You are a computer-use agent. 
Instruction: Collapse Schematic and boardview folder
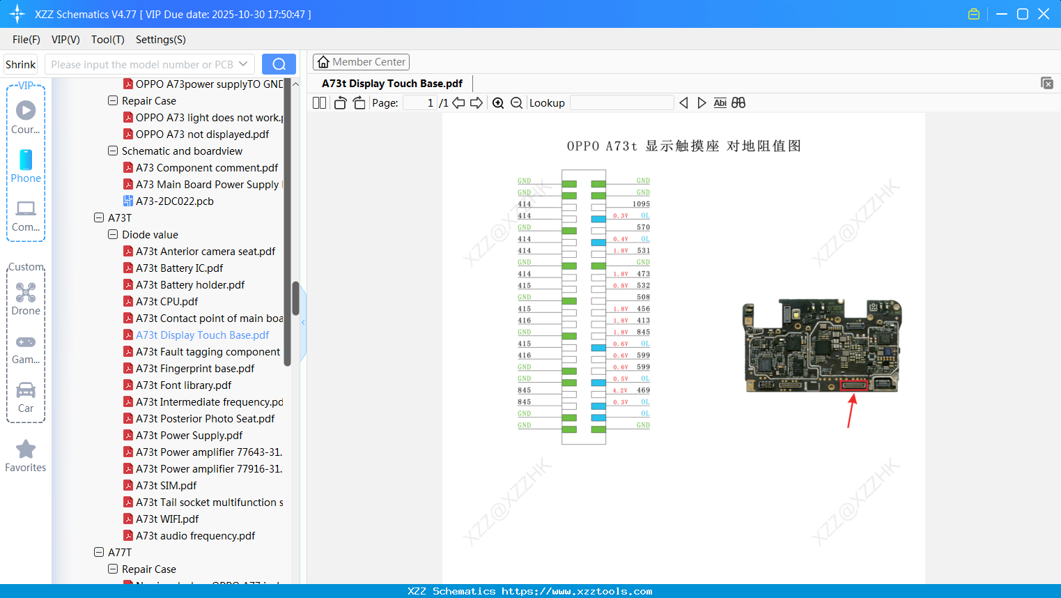112,151
